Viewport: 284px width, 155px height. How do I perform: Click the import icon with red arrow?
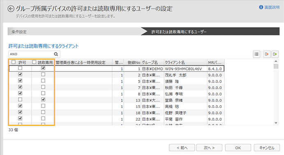pos(267,54)
